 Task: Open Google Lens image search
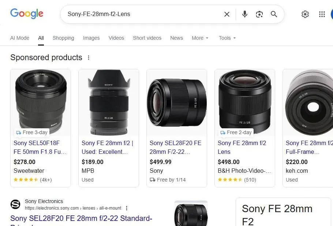(x=259, y=14)
